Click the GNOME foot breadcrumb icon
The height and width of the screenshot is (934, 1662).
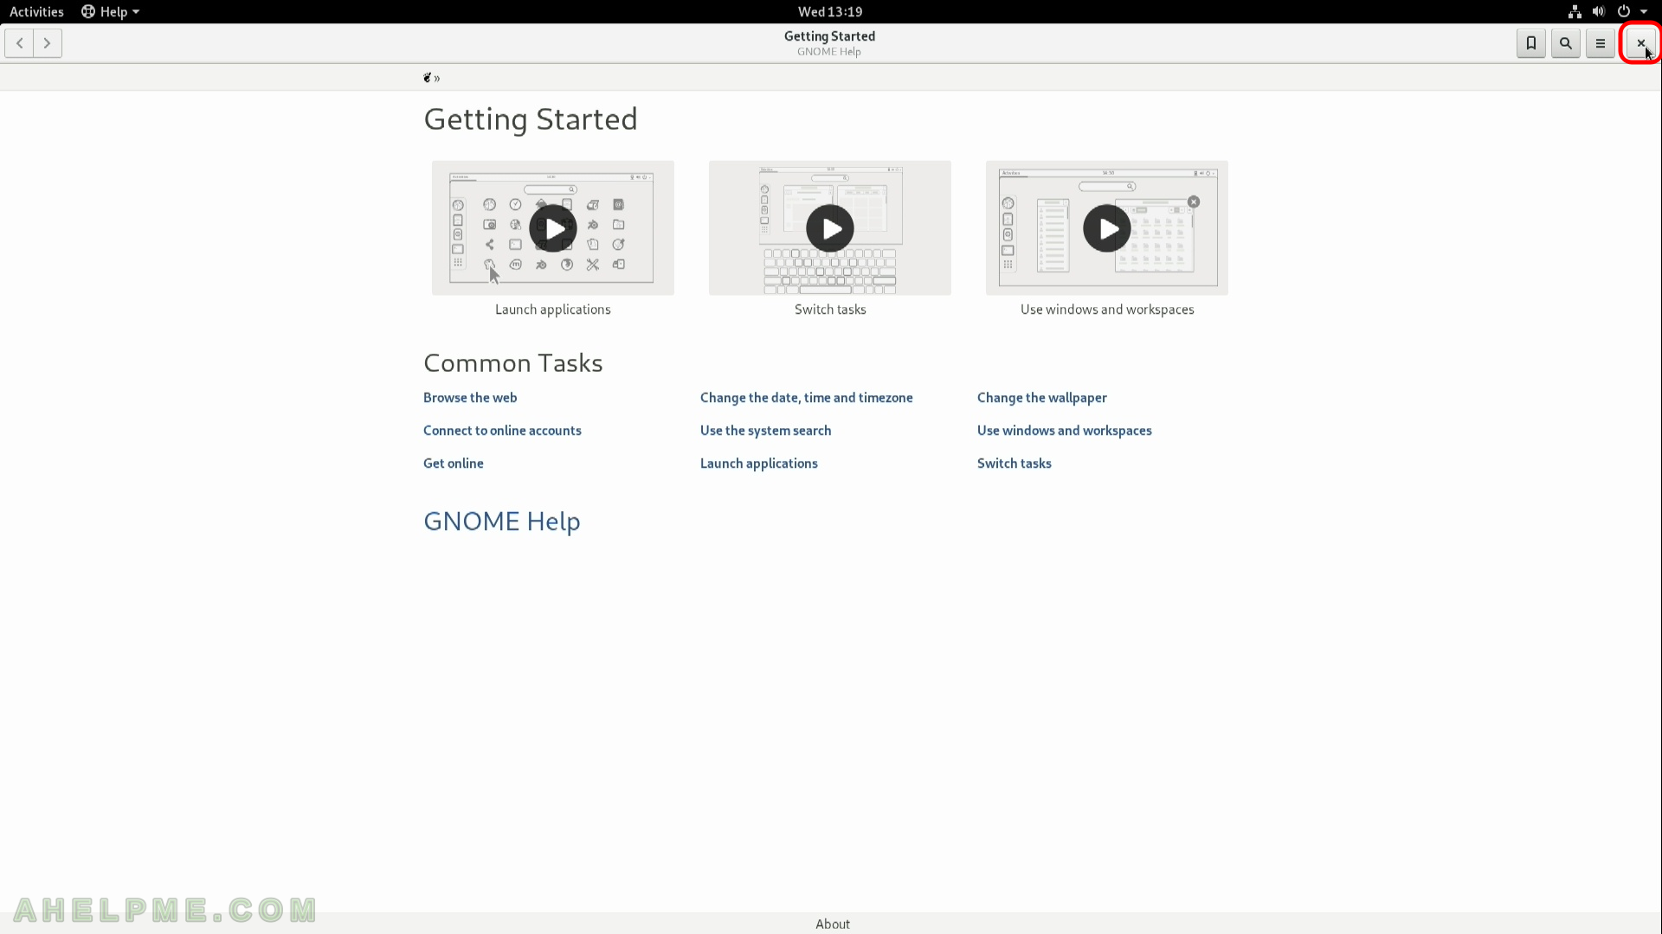pyautogui.click(x=427, y=78)
